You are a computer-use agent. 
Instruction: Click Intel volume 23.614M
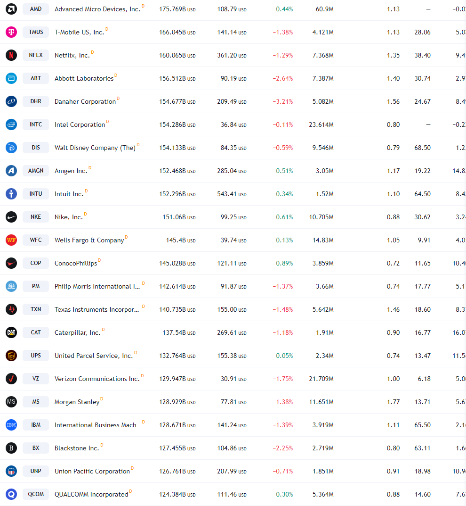(321, 124)
